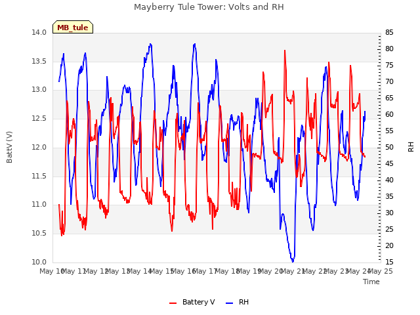
Task: Click the 14.0 left axis tick
Action: (x=39, y=32)
